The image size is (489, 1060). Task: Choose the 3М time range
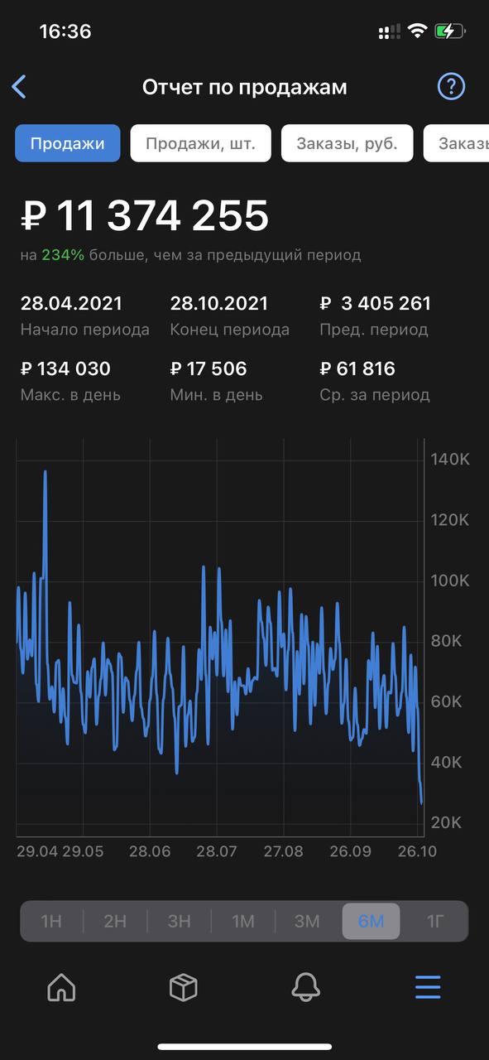(x=307, y=921)
